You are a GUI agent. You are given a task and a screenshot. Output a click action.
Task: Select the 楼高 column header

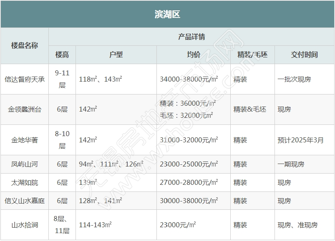click(x=62, y=55)
